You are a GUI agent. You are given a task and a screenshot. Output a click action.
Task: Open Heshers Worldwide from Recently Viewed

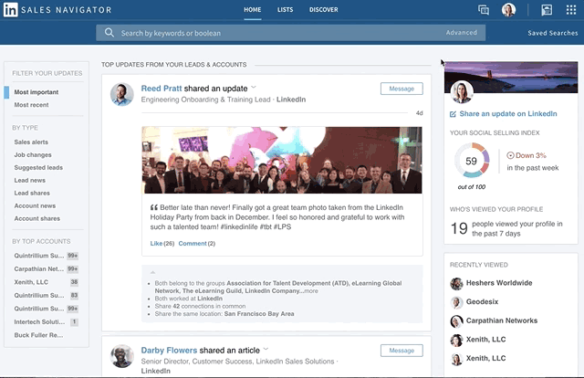click(499, 283)
